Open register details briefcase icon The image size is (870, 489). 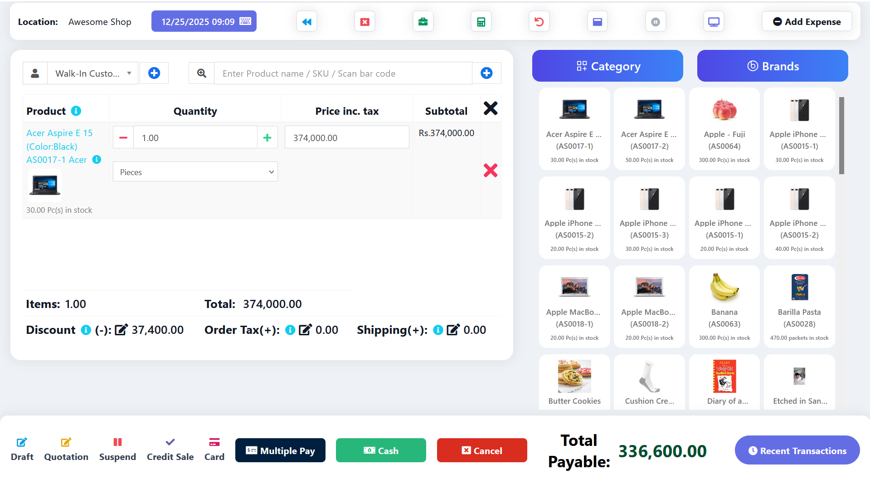point(423,22)
